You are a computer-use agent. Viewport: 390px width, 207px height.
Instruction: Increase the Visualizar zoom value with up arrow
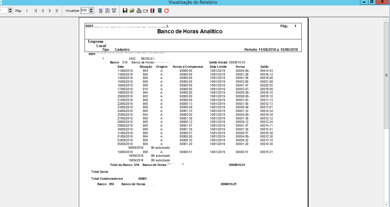[91, 9]
